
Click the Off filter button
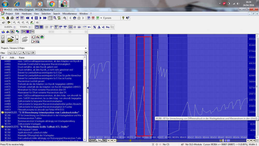[33, 53]
